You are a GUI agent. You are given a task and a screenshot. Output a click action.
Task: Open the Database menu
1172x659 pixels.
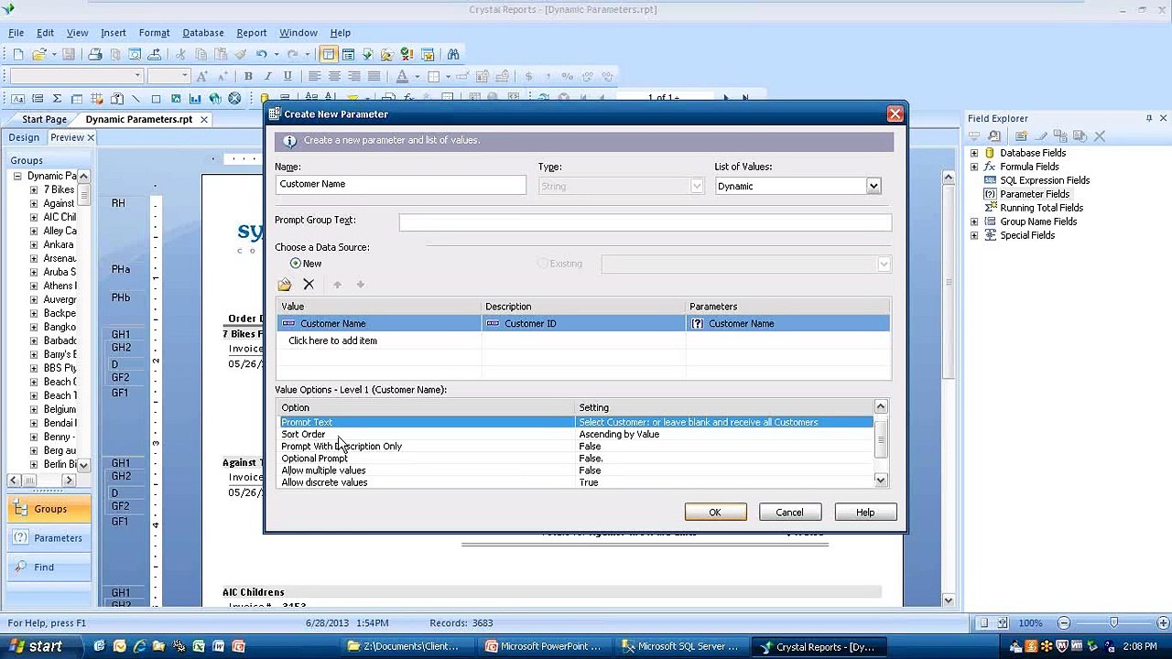(203, 33)
